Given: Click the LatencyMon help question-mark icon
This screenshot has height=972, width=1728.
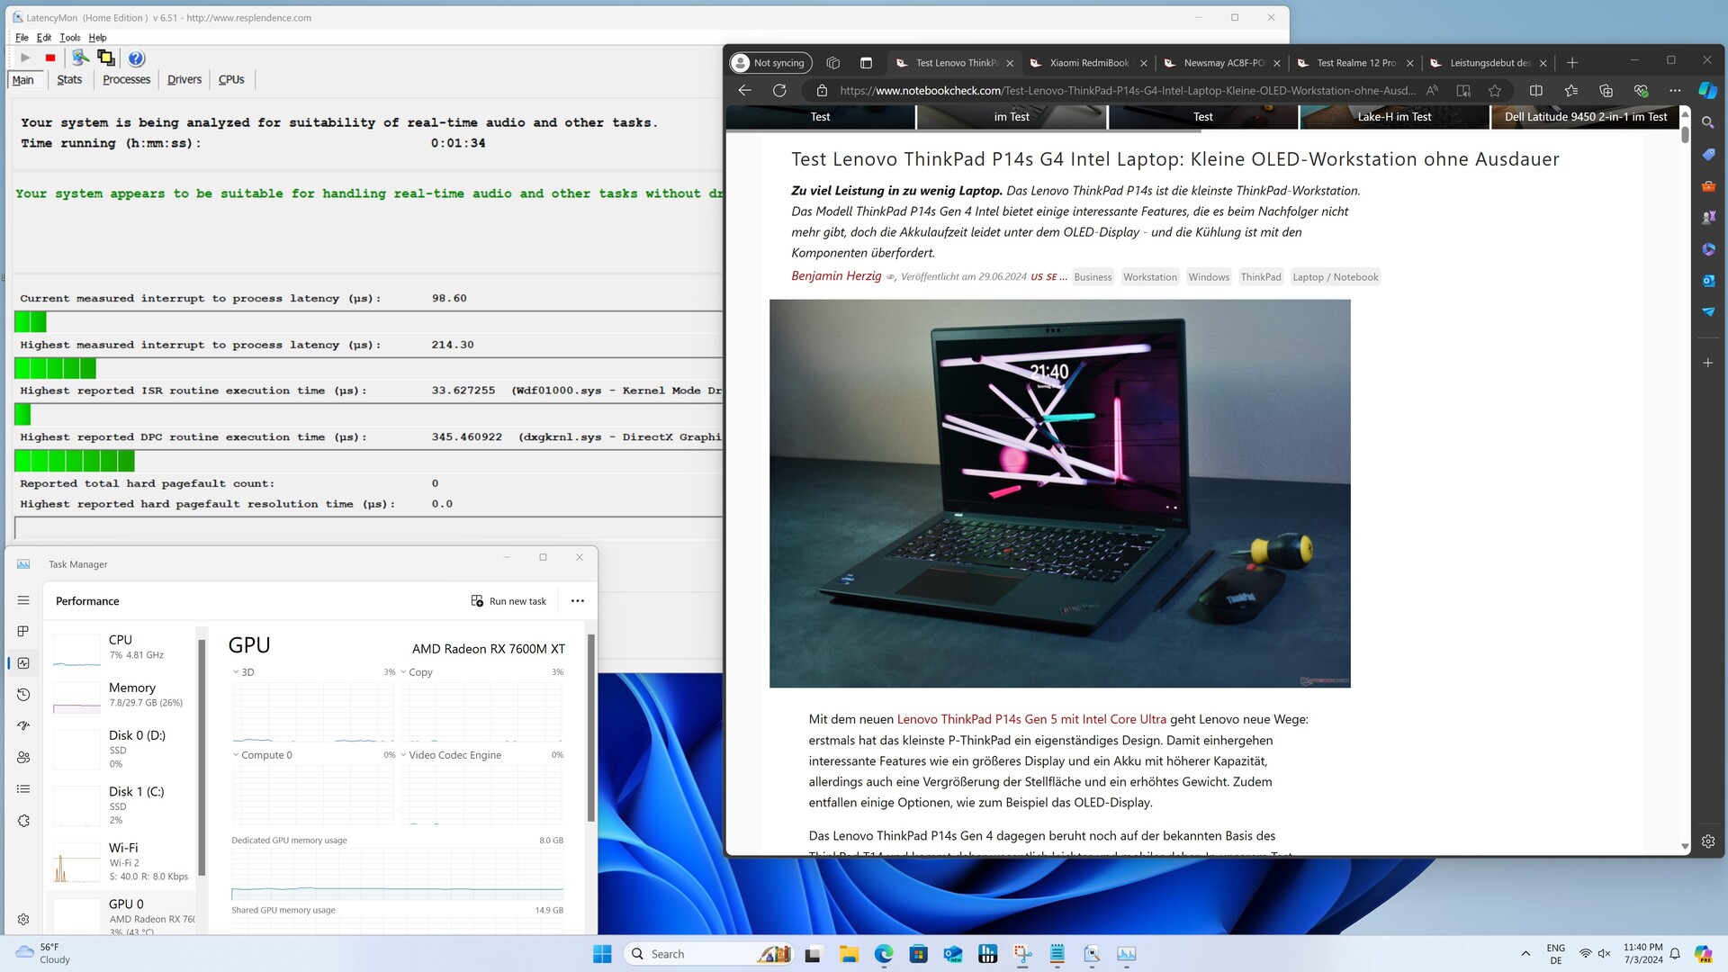Looking at the screenshot, I should tap(136, 58).
